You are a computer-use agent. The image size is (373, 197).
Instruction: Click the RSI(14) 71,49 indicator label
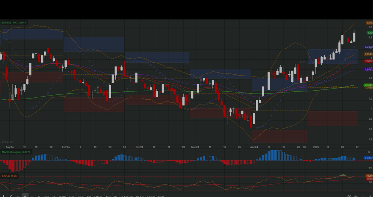tap(9, 176)
